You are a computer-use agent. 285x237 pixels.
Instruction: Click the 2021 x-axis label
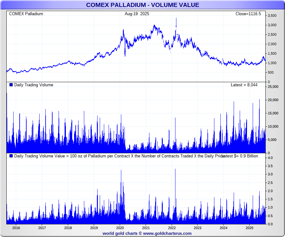coord(146,228)
